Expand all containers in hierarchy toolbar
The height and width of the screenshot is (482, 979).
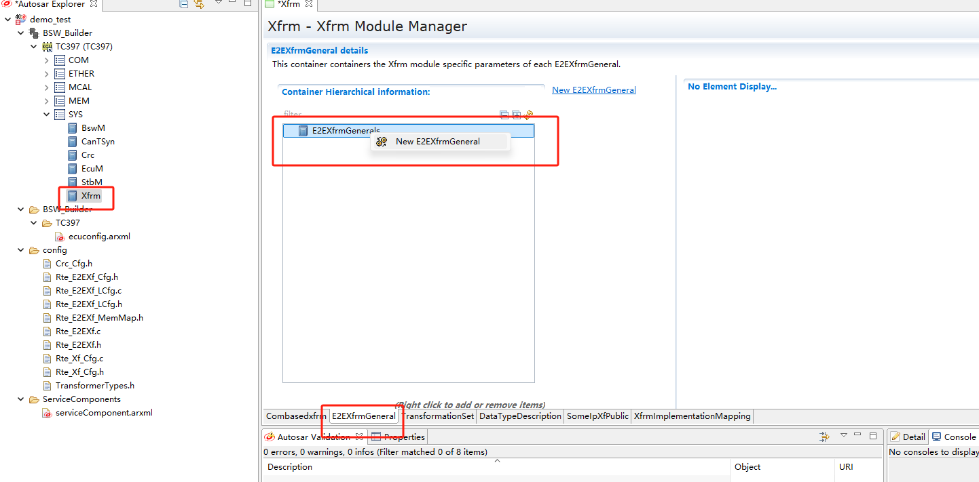coord(516,115)
